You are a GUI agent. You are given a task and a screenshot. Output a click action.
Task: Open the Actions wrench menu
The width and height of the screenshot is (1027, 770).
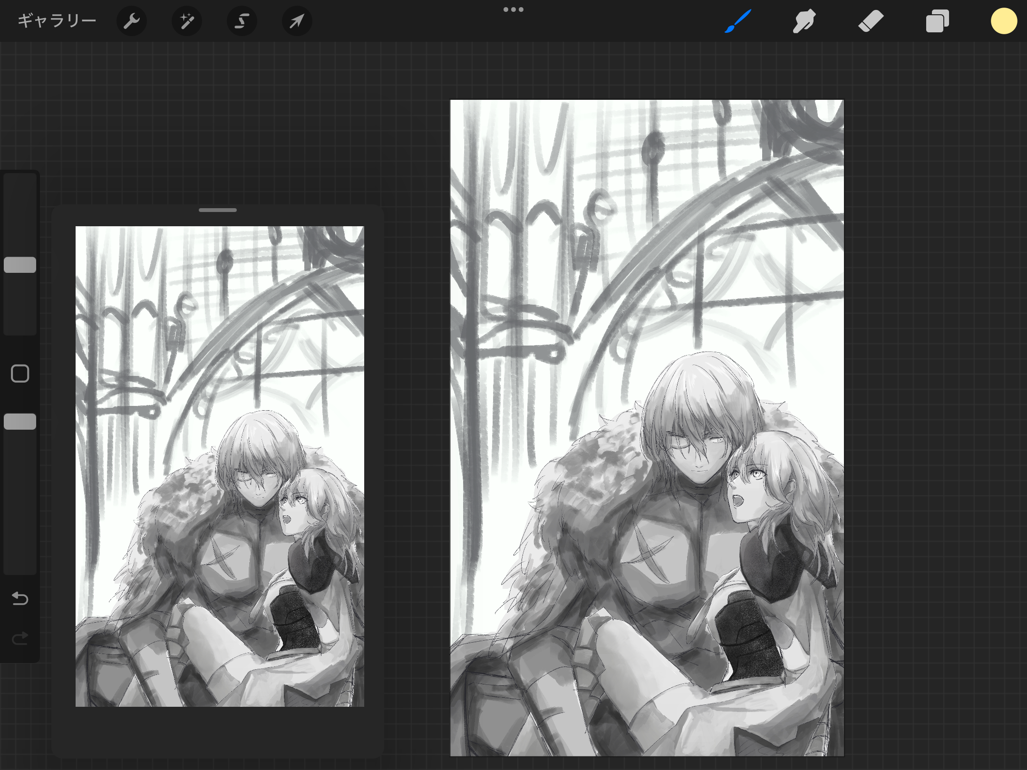click(x=131, y=21)
